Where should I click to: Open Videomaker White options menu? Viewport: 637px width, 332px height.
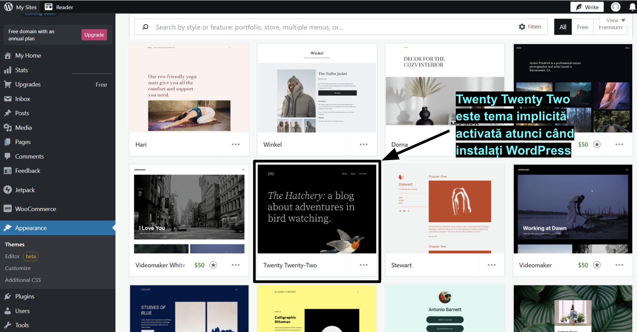236,265
